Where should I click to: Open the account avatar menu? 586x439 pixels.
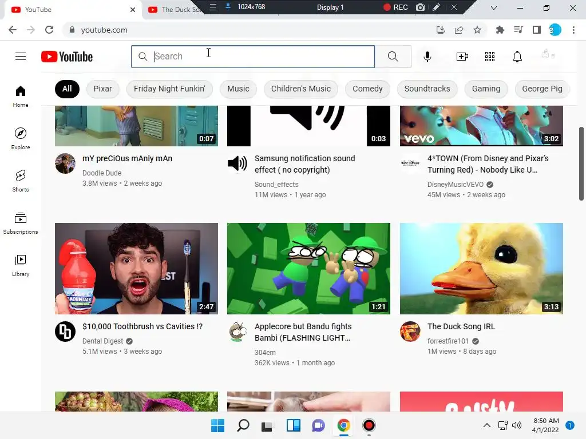[548, 55]
